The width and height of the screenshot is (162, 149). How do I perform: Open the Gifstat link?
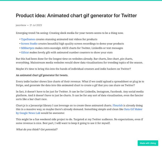26,52
